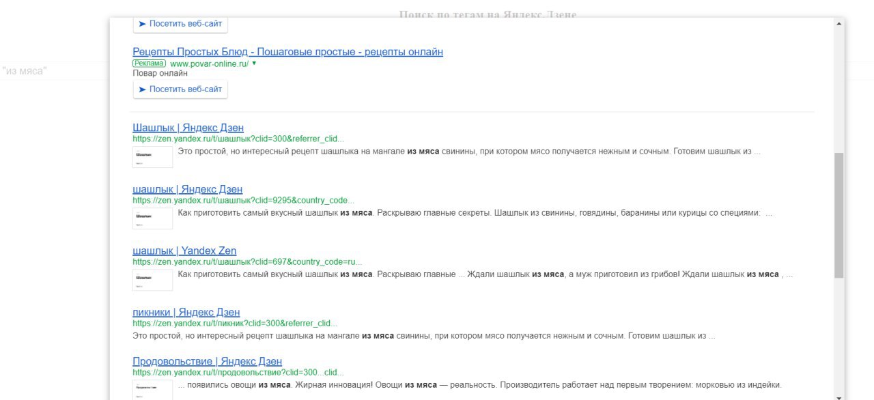Click the 'Реклама' ad badge
This screenshot has width=874, height=400.
[150, 63]
